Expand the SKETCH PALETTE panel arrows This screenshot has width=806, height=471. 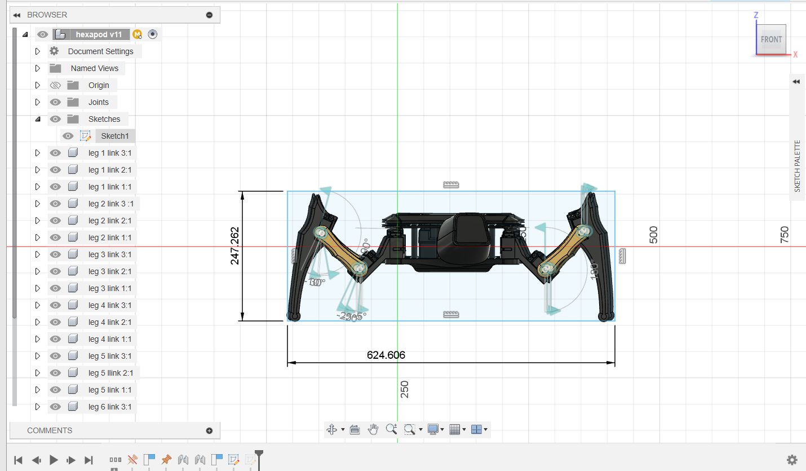[x=796, y=82]
